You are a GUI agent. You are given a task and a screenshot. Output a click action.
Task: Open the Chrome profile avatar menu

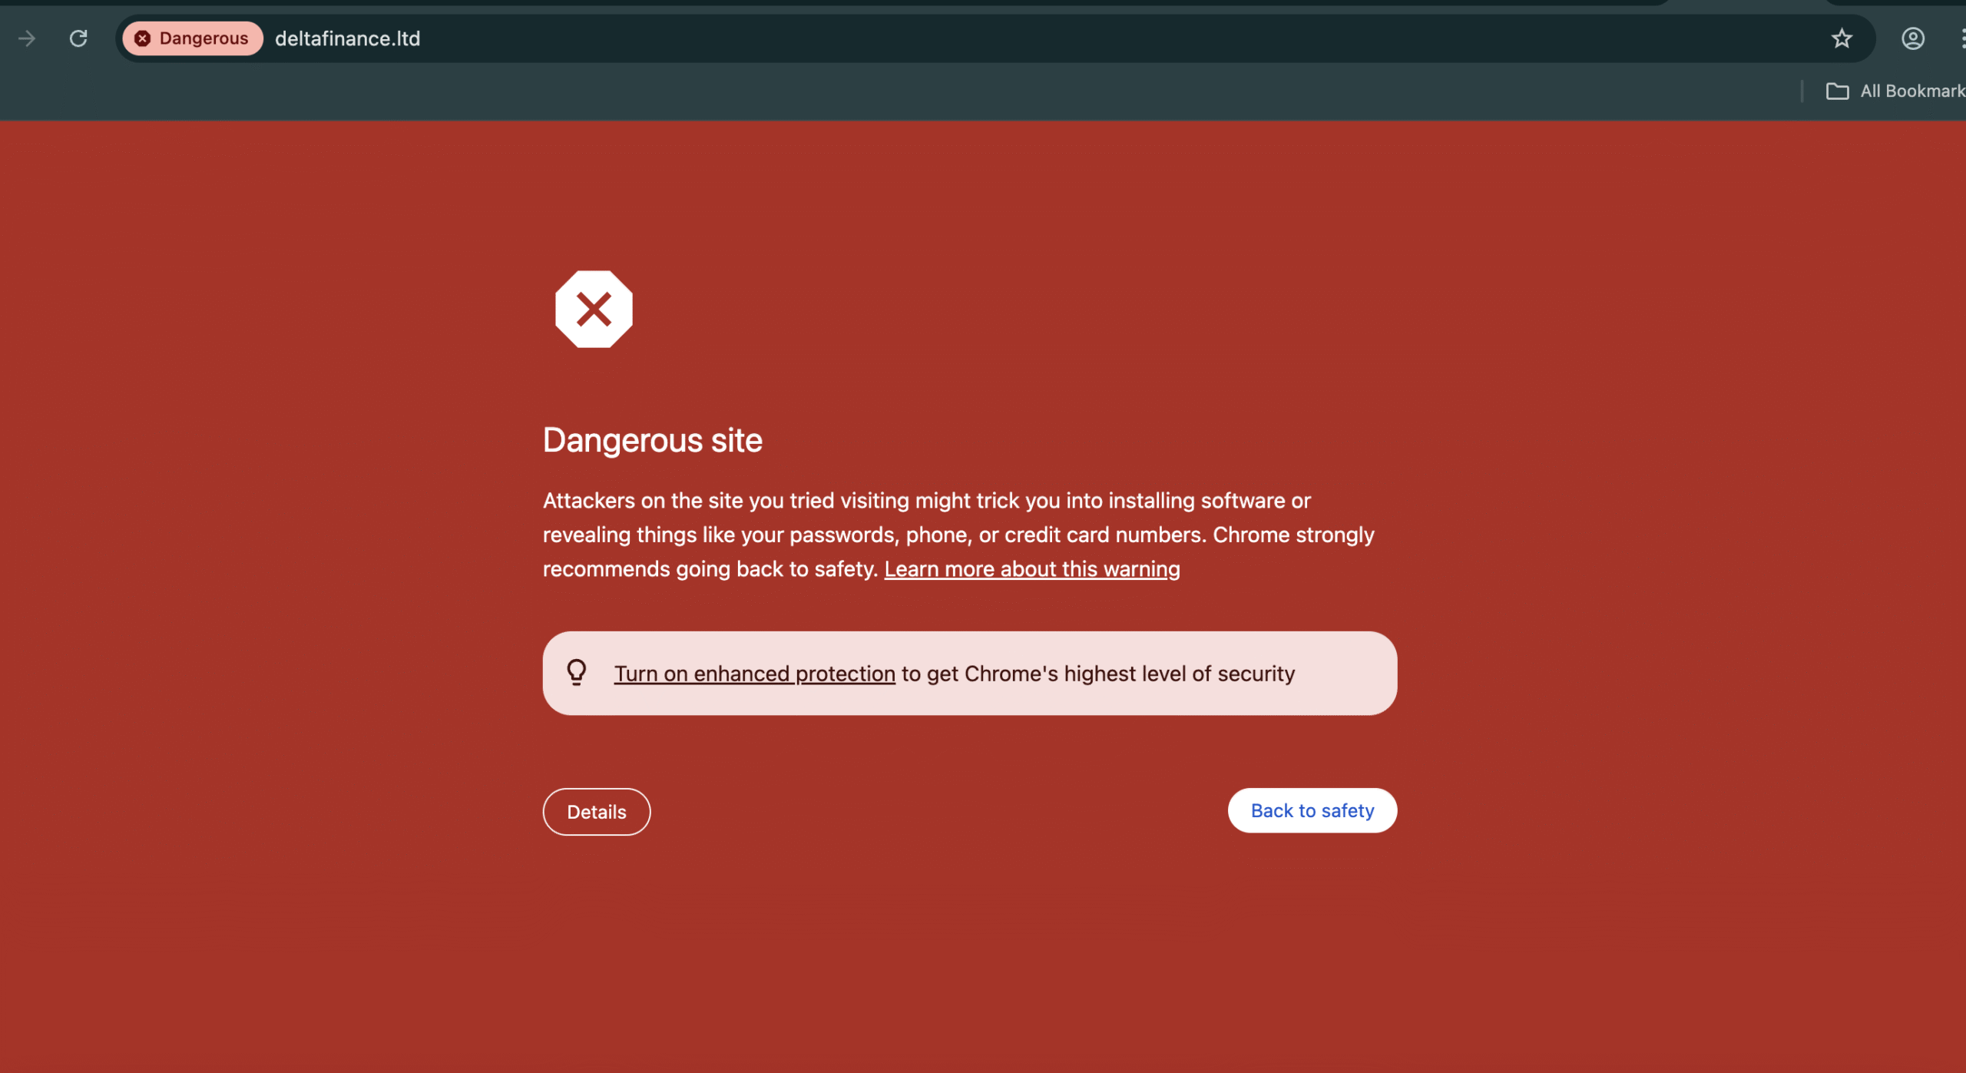point(1912,38)
